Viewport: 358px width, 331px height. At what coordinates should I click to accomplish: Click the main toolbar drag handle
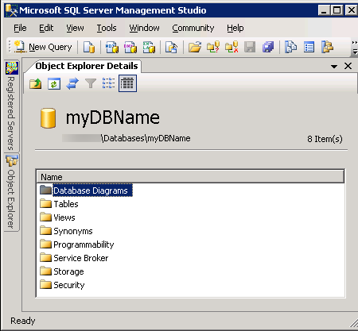coord(10,47)
